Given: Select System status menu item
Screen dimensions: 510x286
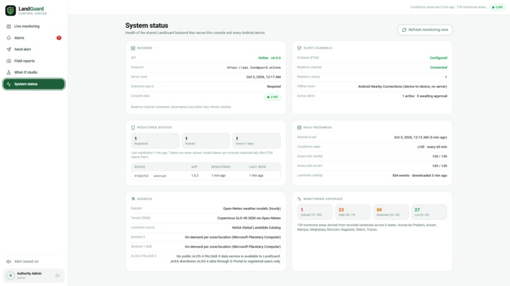Looking at the screenshot, I should (x=34, y=84).
